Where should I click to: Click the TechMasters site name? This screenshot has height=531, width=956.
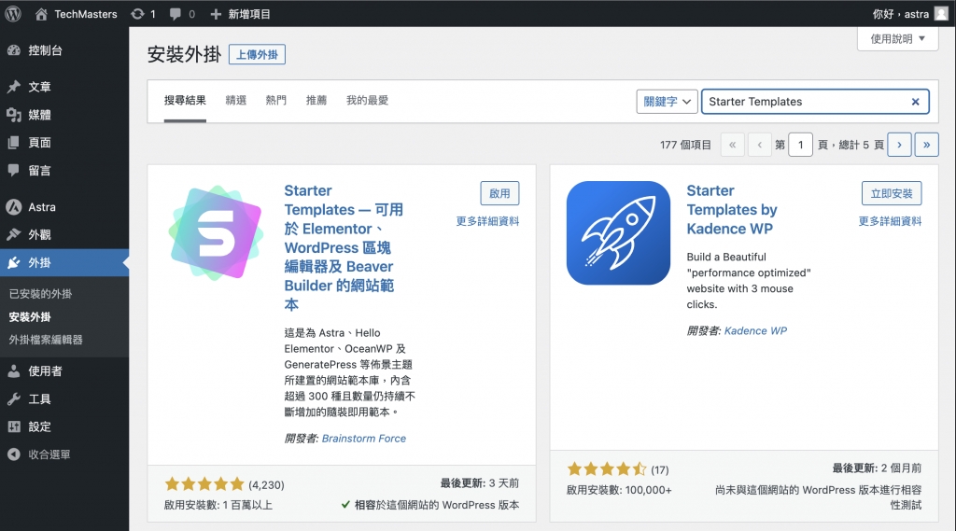85,14
